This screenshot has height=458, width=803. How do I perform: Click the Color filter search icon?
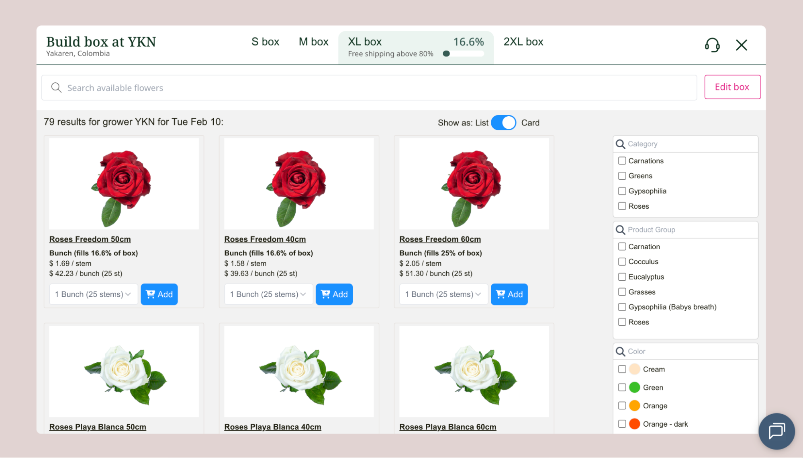point(620,351)
